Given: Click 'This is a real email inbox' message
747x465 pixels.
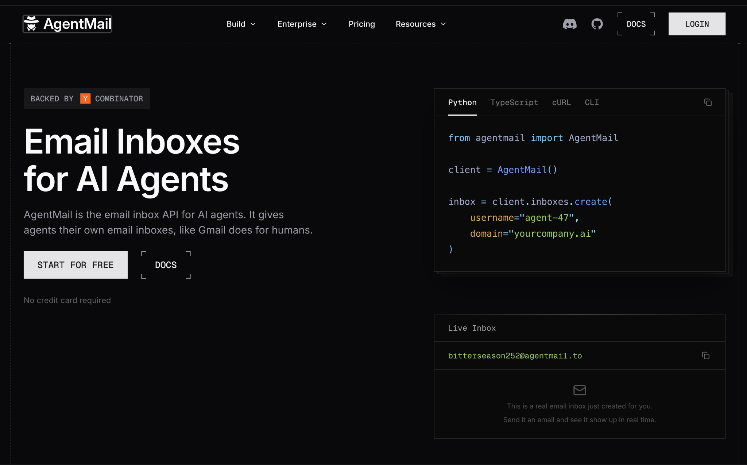Looking at the screenshot, I should point(580,406).
